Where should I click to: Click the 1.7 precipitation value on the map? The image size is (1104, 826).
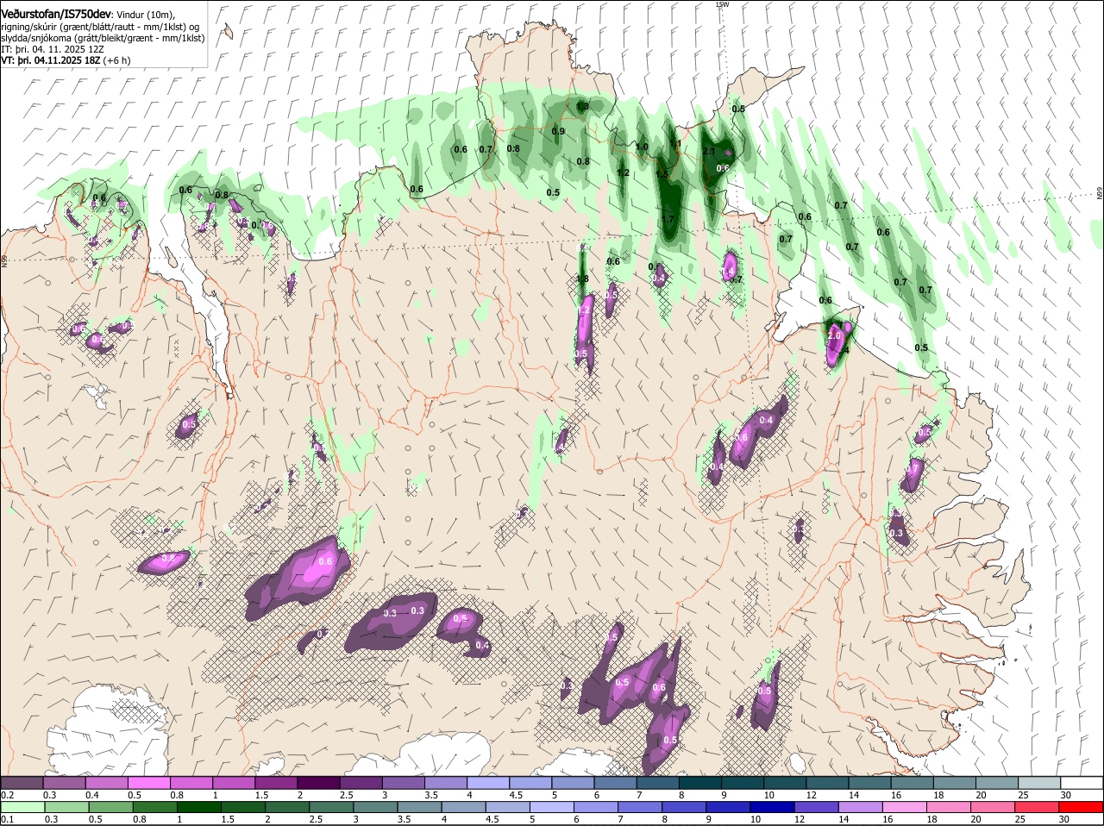coord(668,220)
